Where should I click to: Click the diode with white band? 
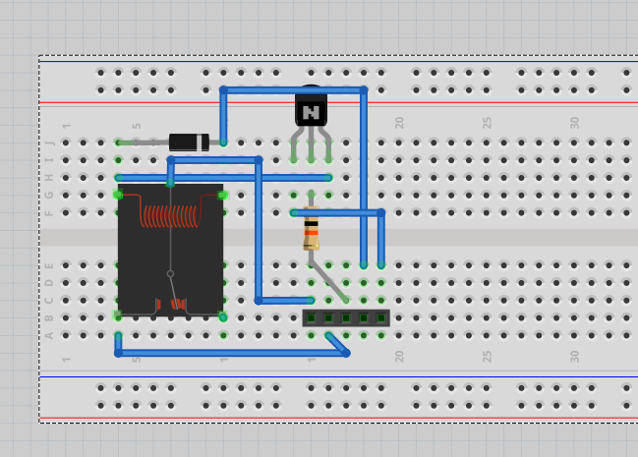[189, 143]
